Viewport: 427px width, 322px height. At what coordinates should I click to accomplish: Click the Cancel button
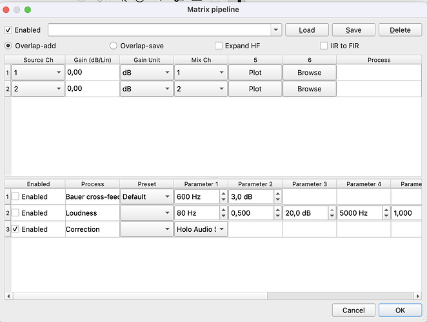pyautogui.click(x=353, y=310)
